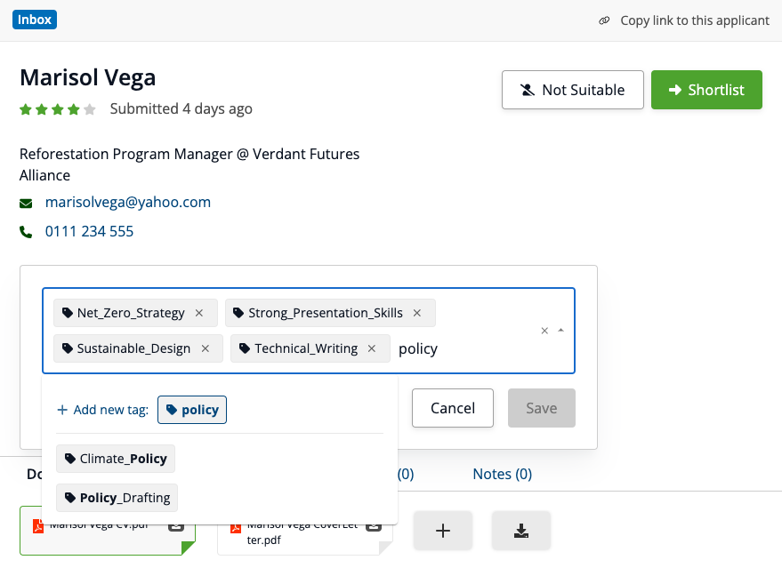Viewport: 782px width, 568px height.
Task: Select the Climate_Policy tag suggestion
Action: pyautogui.click(x=116, y=459)
